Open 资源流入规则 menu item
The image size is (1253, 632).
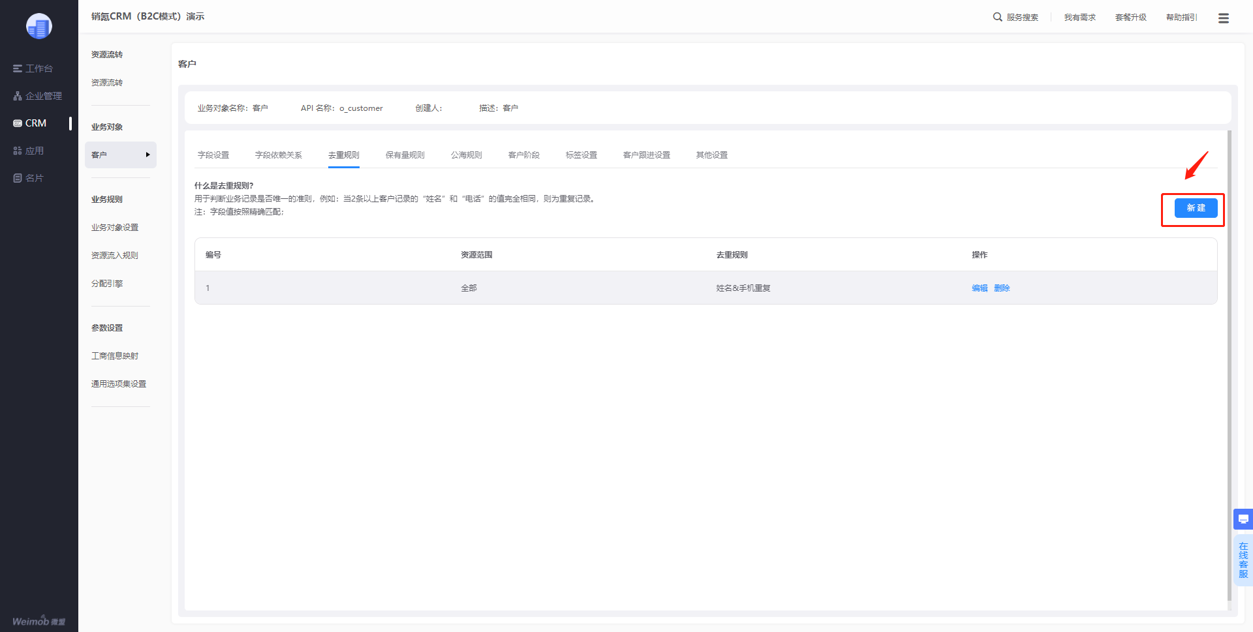[115, 256]
